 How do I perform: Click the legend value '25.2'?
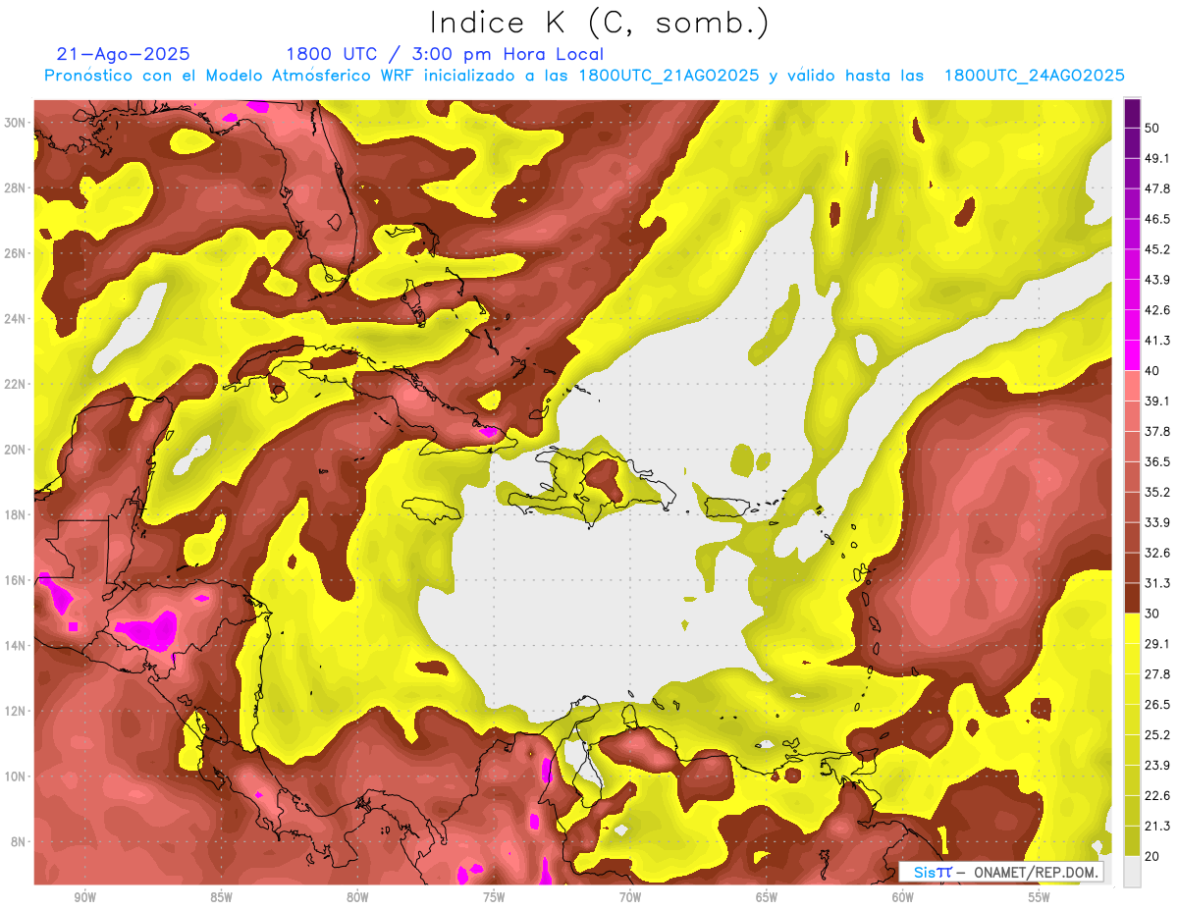(1157, 735)
